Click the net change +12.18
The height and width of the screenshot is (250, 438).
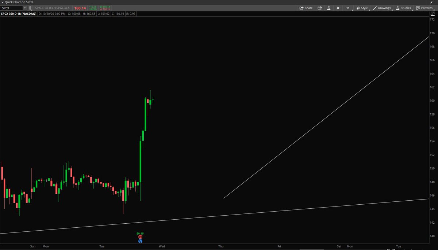[x=93, y=7]
